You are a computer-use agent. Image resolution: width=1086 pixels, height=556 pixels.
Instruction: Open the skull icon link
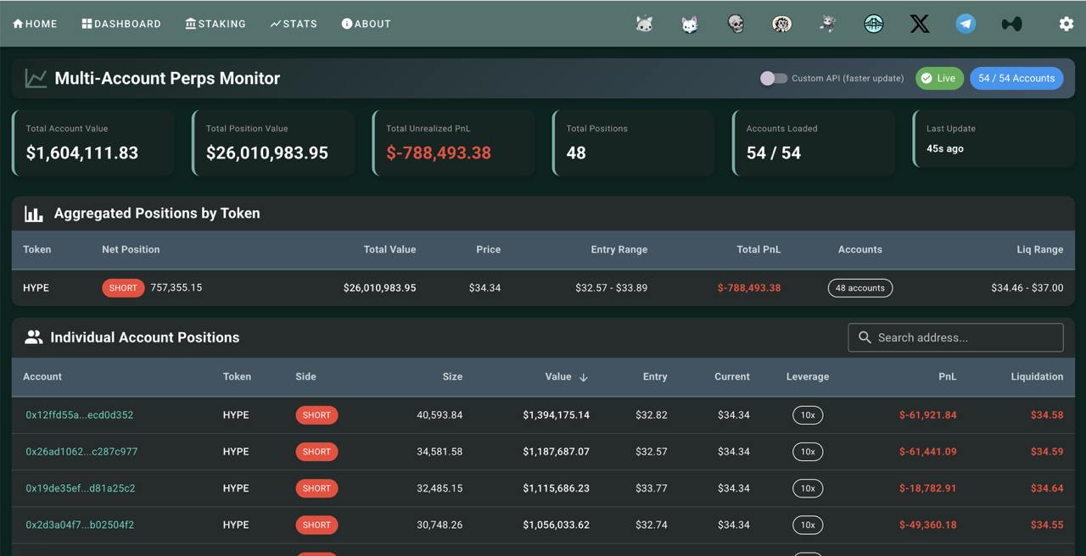[736, 24]
